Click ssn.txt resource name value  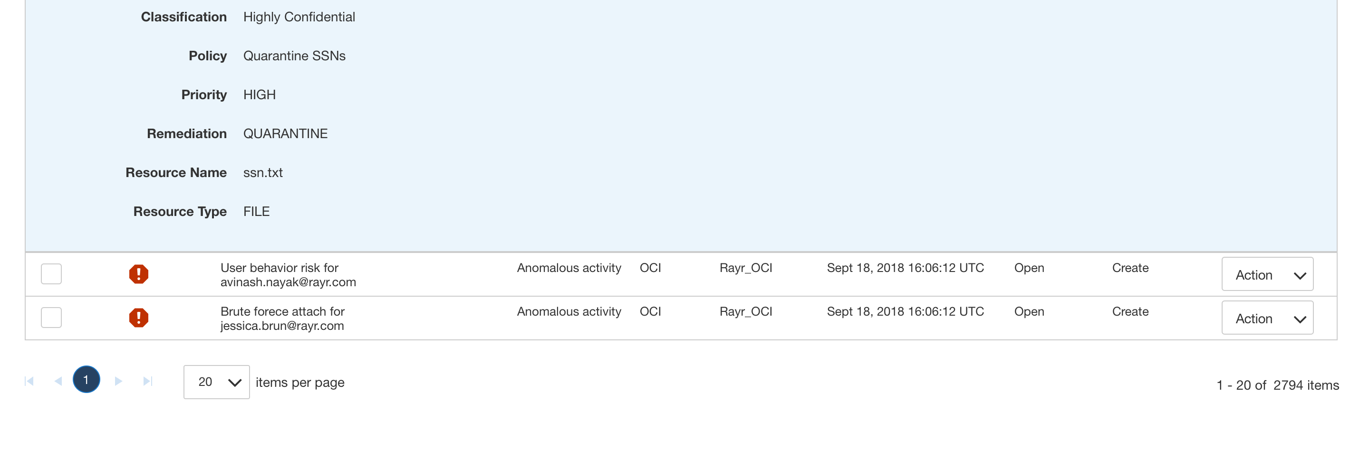point(262,172)
